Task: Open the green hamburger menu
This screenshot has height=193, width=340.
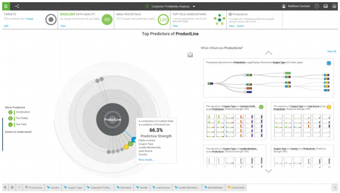Action: tap(6, 6)
